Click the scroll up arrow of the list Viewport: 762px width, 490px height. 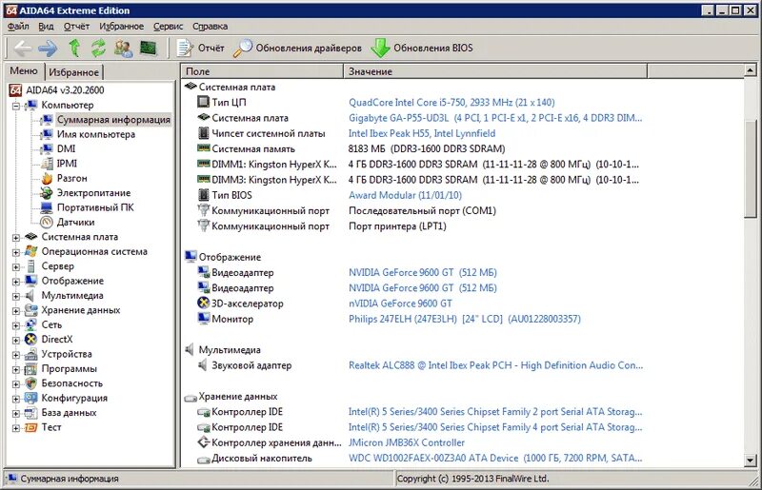(x=750, y=71)
